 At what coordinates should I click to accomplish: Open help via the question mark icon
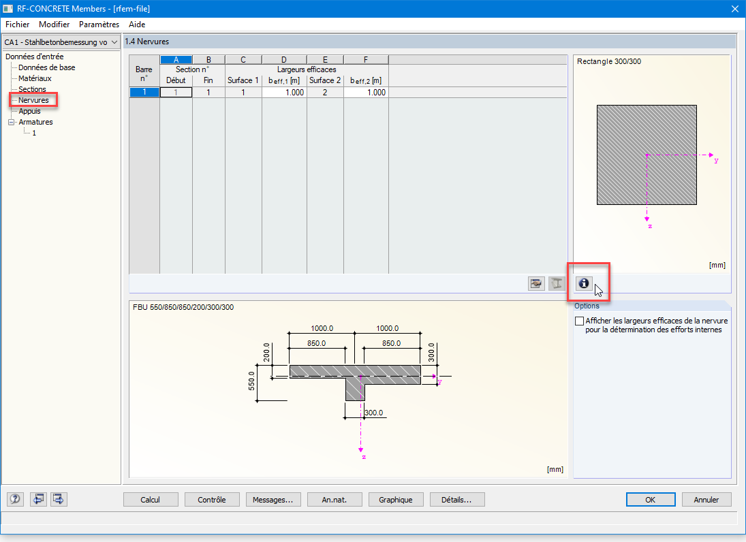(15, 499)
